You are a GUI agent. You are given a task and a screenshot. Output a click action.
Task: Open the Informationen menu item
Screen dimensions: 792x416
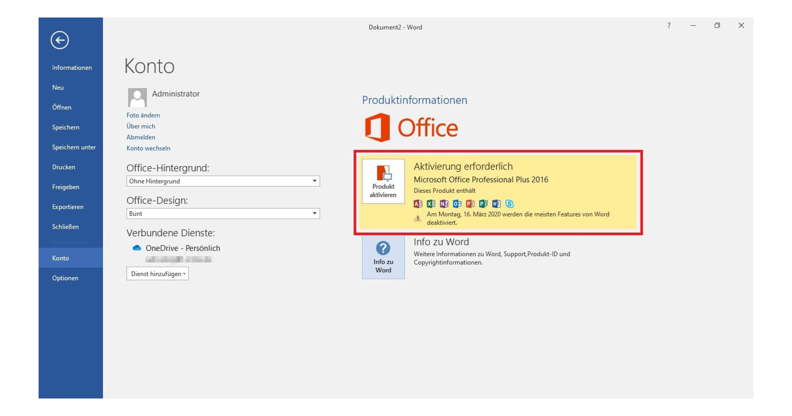(x=72, y=68)
